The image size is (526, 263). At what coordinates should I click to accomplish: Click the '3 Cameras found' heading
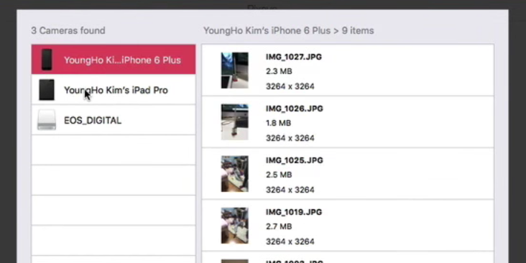click(x=68, y=30)
